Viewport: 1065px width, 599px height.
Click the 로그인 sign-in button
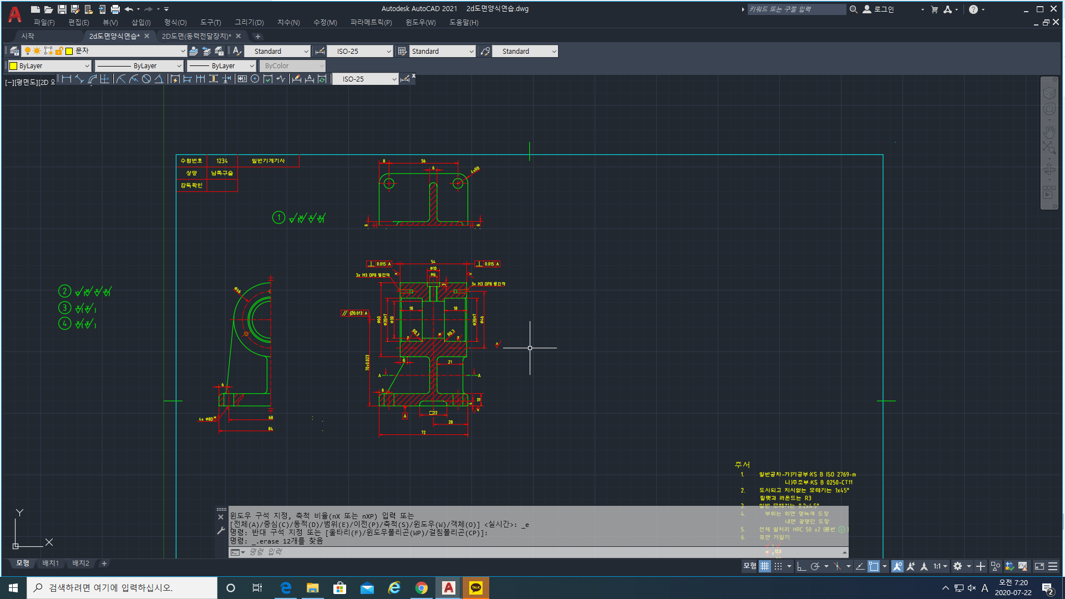pos(878,9)
